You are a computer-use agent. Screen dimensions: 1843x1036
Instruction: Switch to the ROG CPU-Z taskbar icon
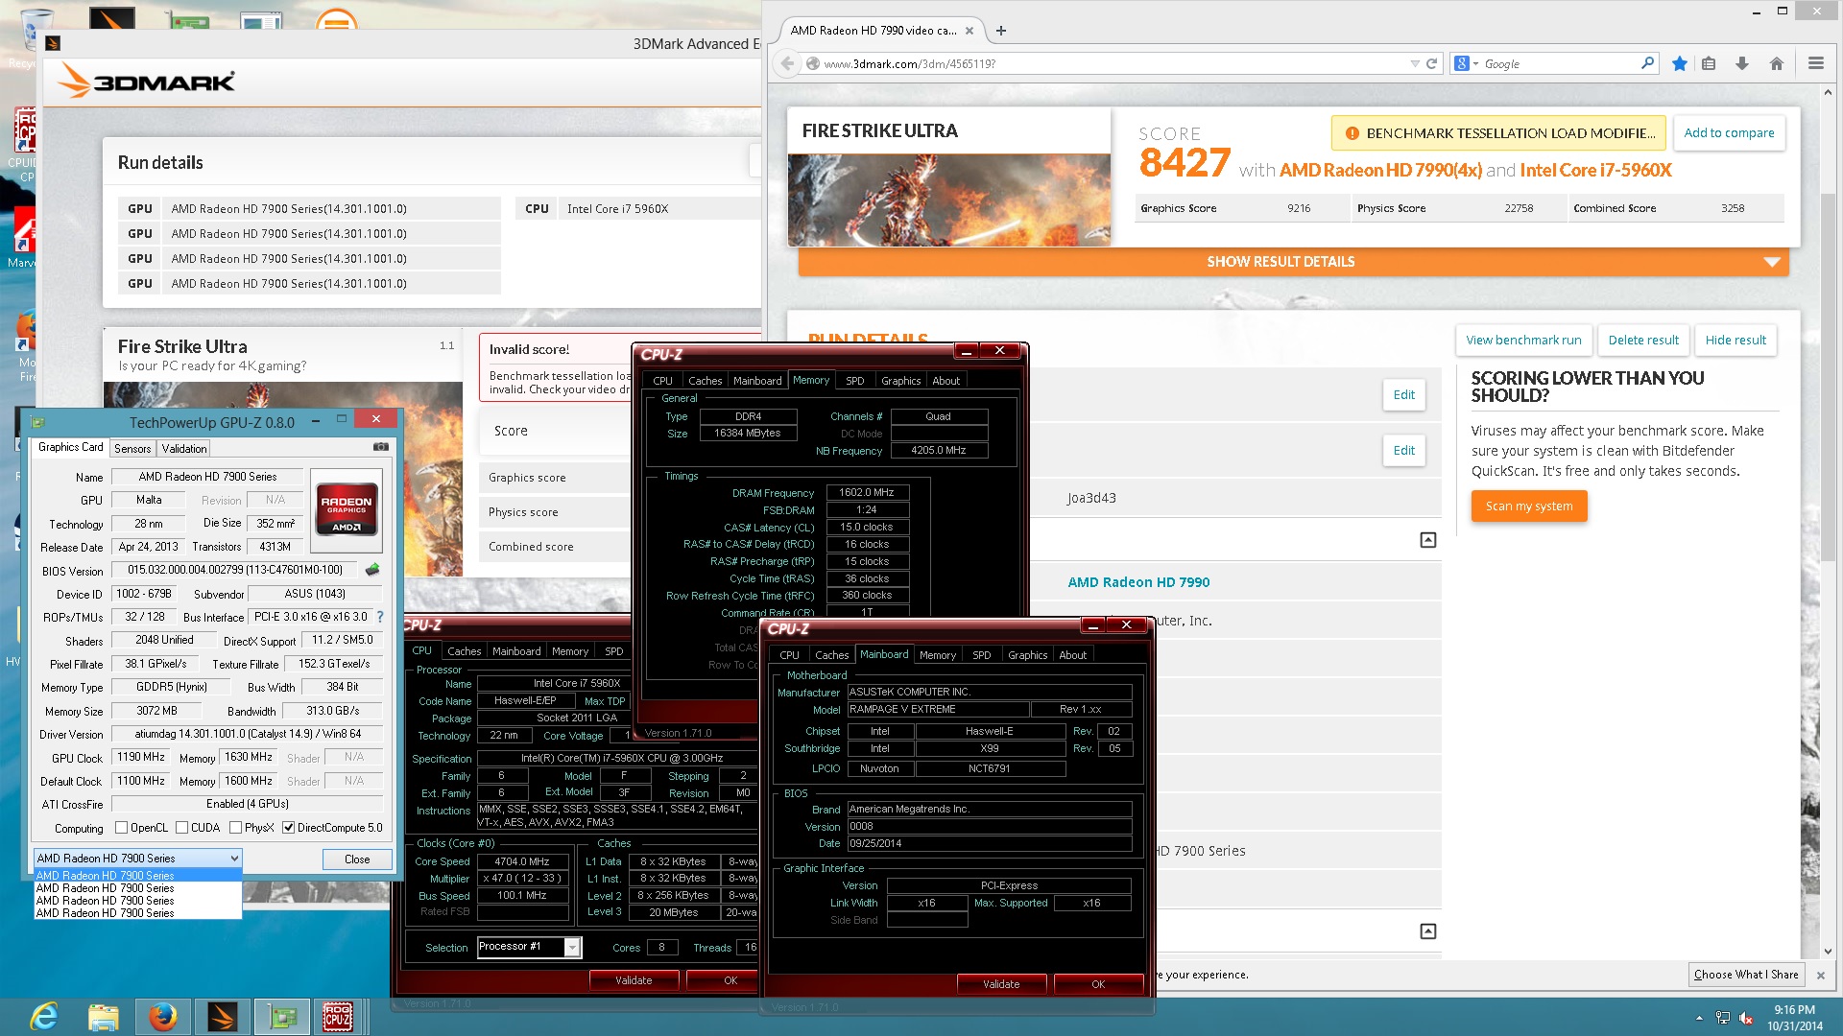pos(338,1017)
